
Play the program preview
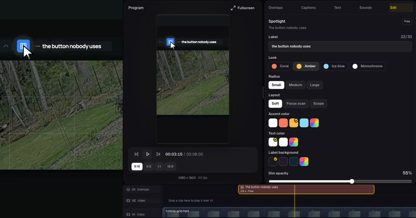point(148,154)
